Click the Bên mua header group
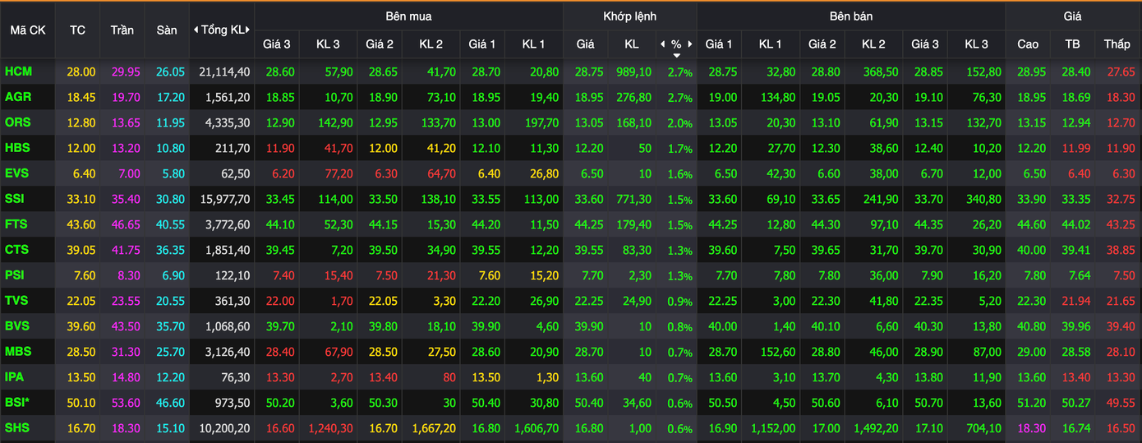 408,16
